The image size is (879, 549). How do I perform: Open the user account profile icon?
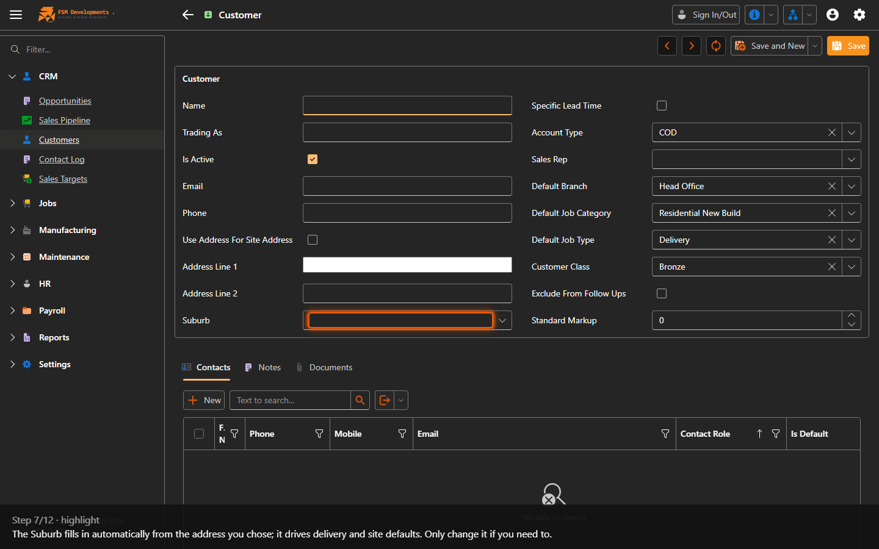(x=833, y=15)
